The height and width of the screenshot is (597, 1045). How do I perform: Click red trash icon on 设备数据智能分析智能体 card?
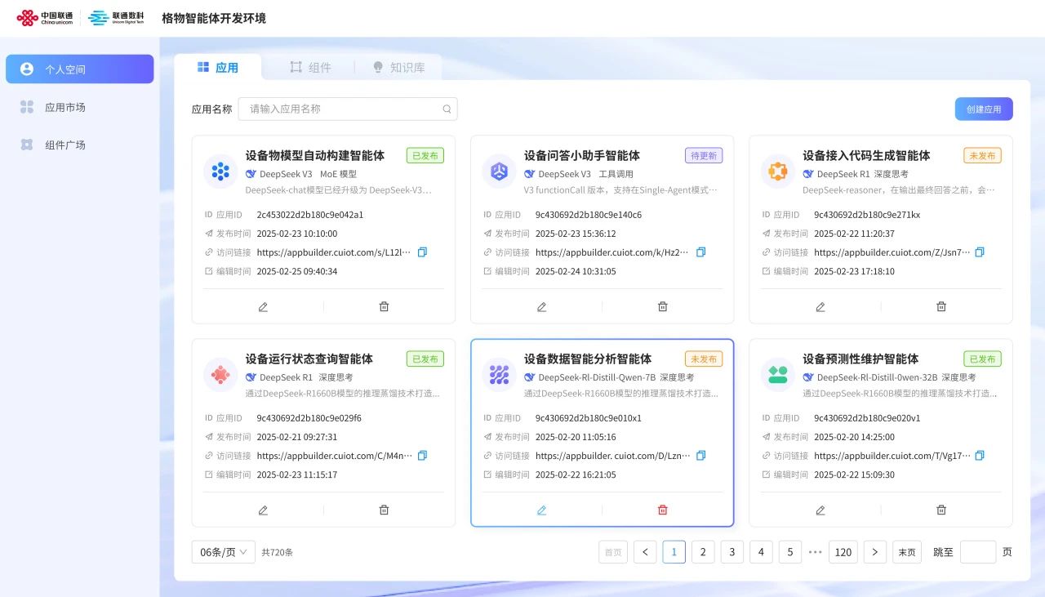pyautogui.click(x=663, y=510)
